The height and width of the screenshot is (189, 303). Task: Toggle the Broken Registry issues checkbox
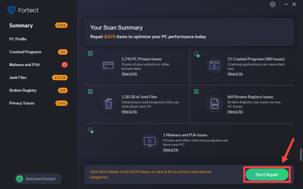[196, 91]
